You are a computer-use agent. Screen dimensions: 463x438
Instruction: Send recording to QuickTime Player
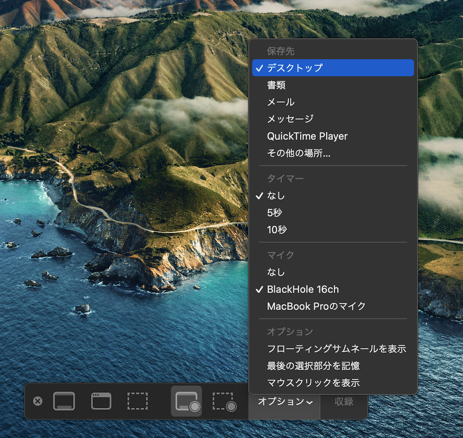coord(307,136)
